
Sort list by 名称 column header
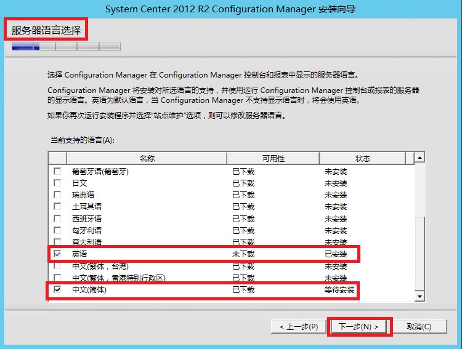(x=147, y=158)
